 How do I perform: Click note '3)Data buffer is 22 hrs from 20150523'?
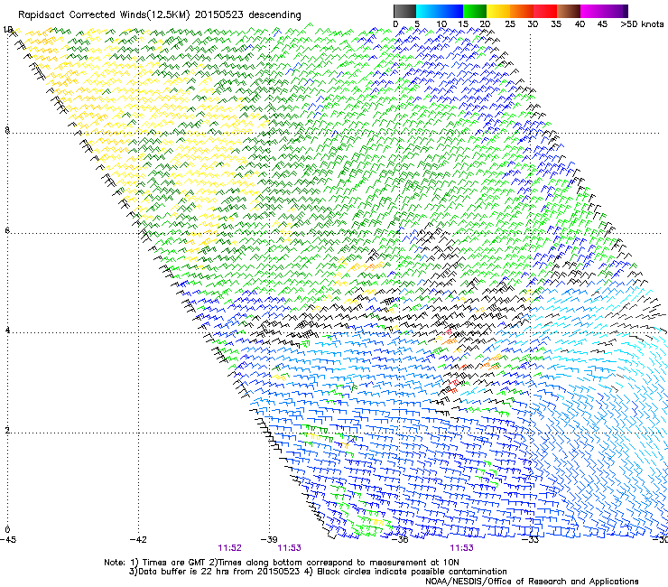(x=214, y=572)
